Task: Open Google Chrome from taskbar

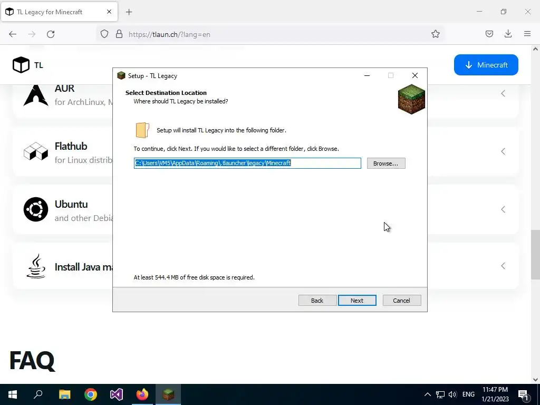Action: [91, 394]
